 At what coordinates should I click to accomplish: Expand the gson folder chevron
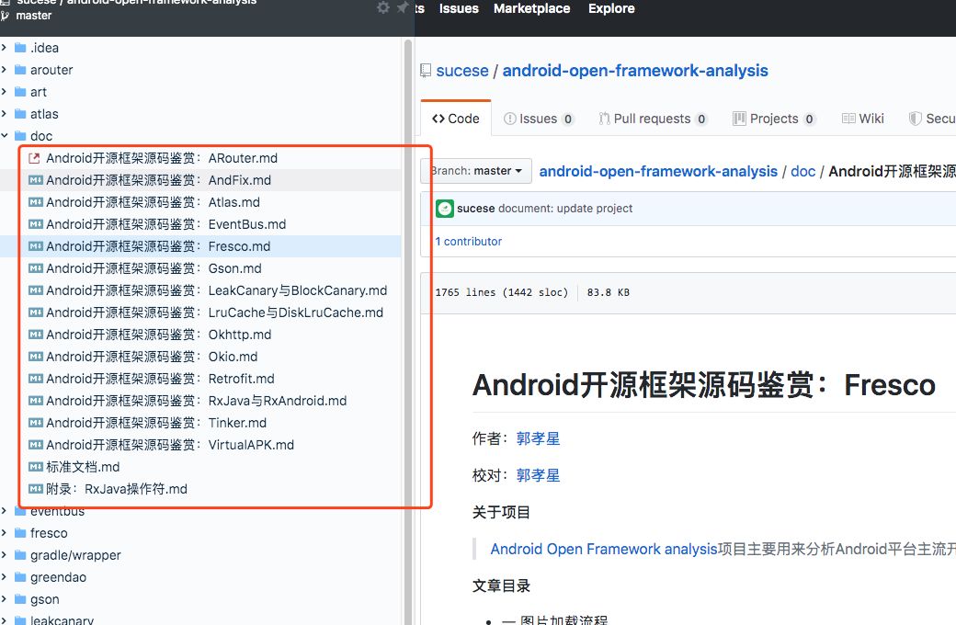[5, 598]
